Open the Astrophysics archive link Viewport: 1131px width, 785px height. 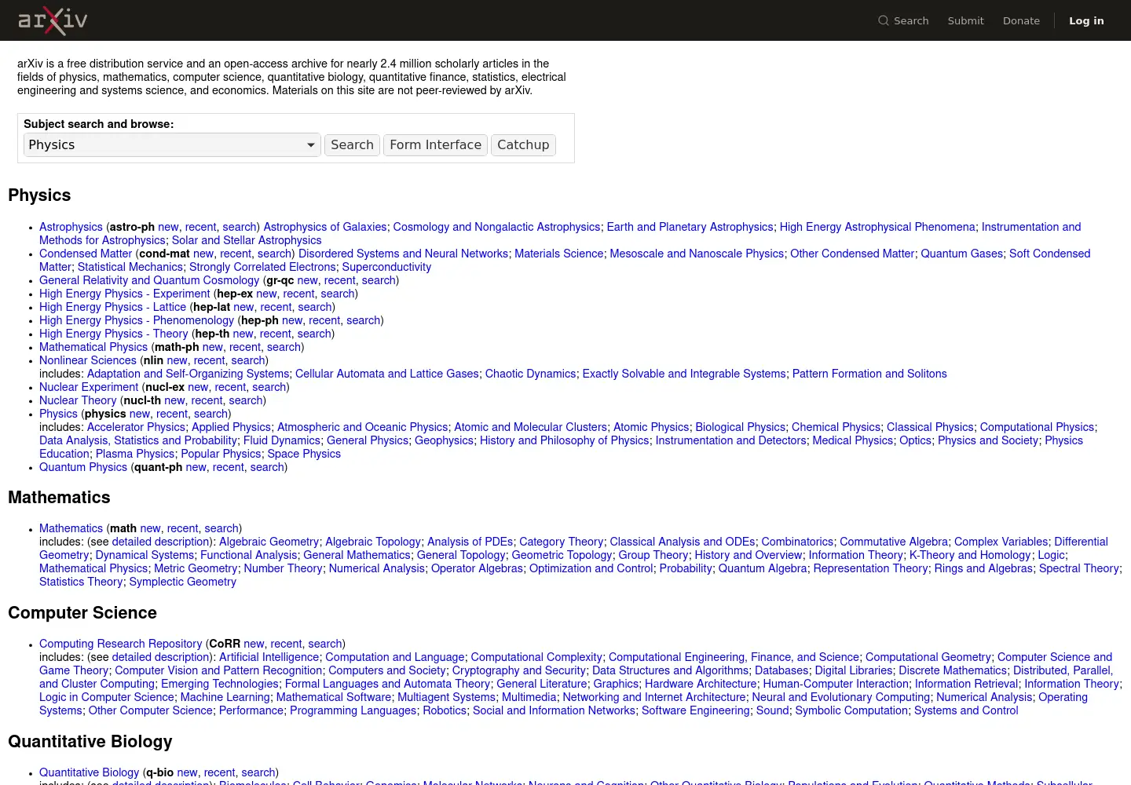click(x=71, y=227)
